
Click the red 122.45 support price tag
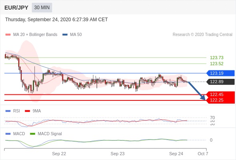[220, 94]
